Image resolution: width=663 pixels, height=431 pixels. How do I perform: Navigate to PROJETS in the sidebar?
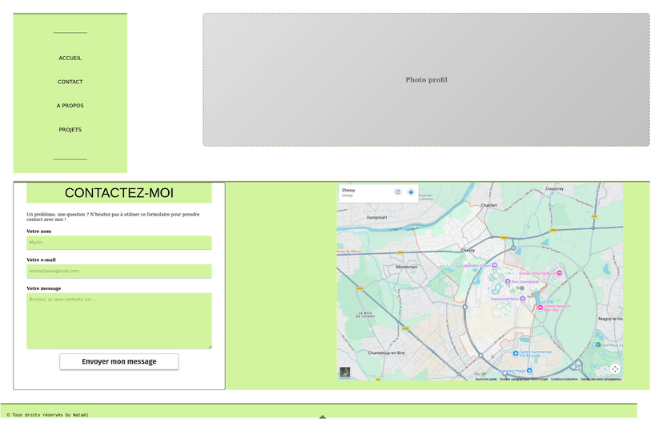click(x=70, y=130)
